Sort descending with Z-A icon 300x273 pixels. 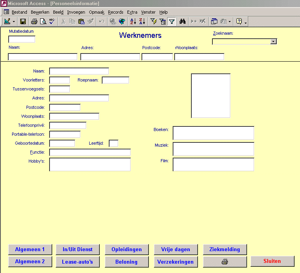(142, 21)
